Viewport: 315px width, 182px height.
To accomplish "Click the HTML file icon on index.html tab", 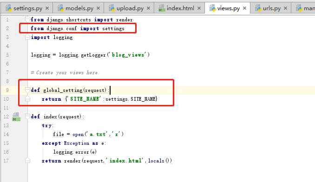I will click(162, 8).
